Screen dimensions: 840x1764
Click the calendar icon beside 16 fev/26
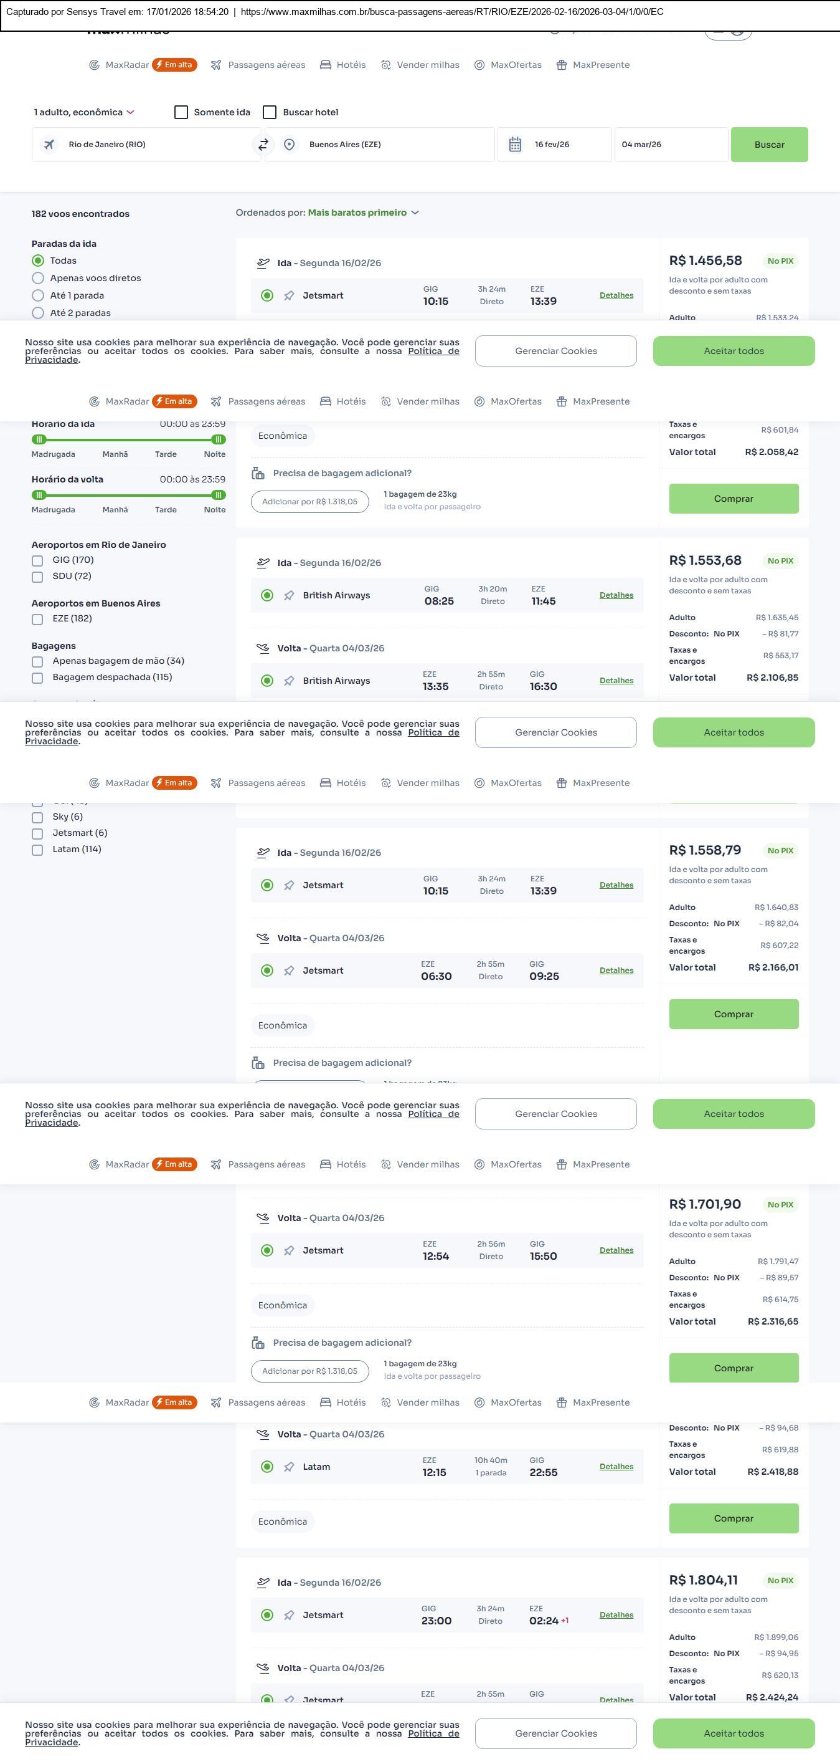pyautogui.click(x=515, y=145)
